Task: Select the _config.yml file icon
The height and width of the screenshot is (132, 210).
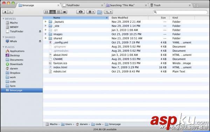Action: coord(50,42)
